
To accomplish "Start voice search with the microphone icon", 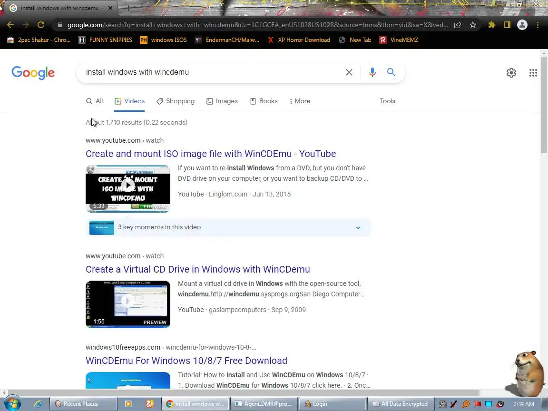I will [x=372, y=72].
